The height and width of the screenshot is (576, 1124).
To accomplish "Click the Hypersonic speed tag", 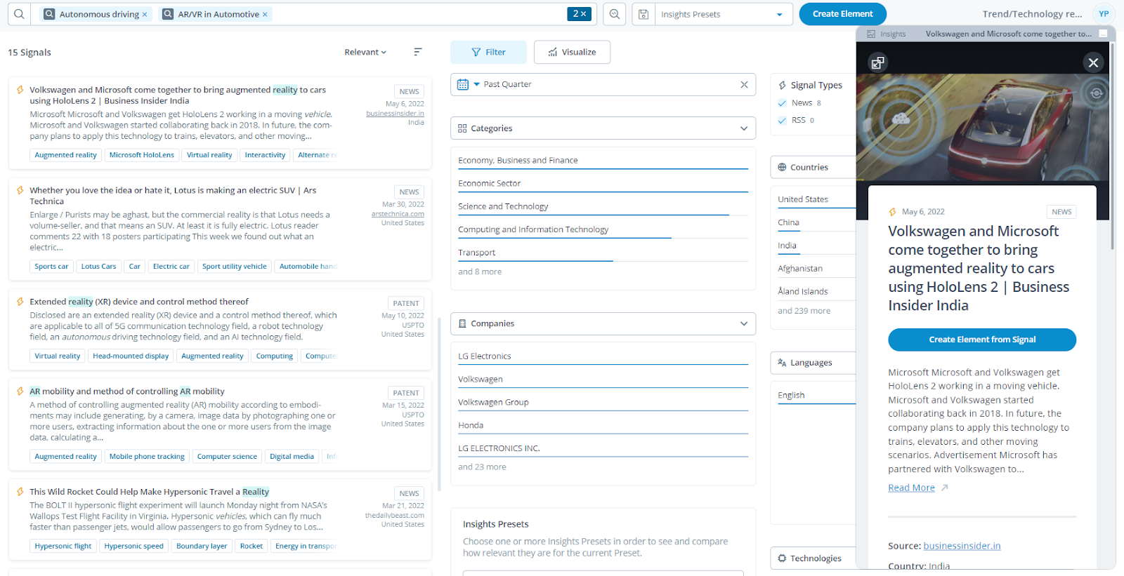I will [133, 547].
